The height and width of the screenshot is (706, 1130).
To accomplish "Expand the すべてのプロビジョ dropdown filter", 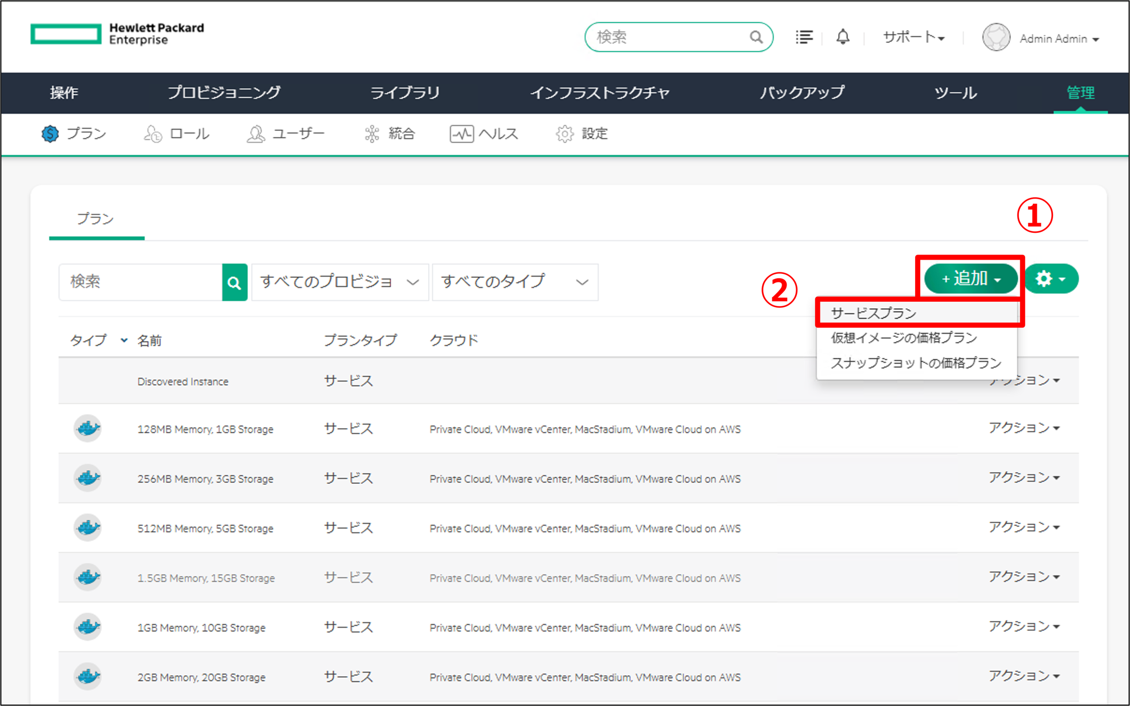I will click(x=340, y=282).
